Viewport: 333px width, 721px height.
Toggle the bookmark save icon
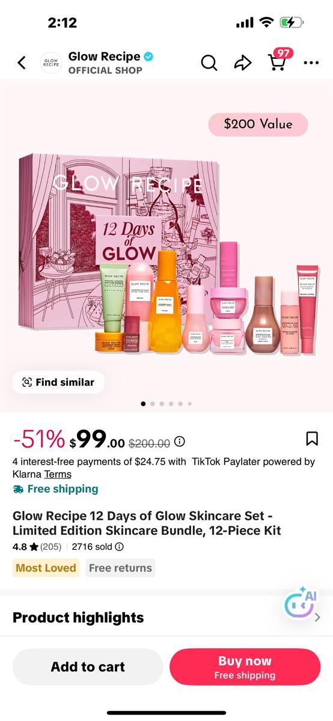click(312, 439)
